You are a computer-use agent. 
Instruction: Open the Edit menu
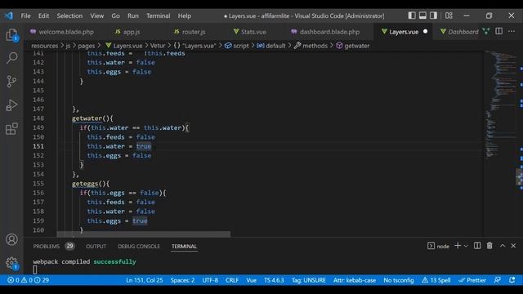[x=43, y=16]
